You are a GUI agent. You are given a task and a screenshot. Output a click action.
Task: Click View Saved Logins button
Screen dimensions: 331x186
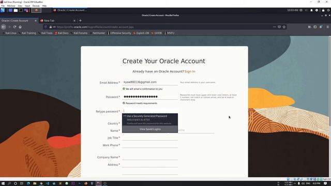(x=150, y=129)
